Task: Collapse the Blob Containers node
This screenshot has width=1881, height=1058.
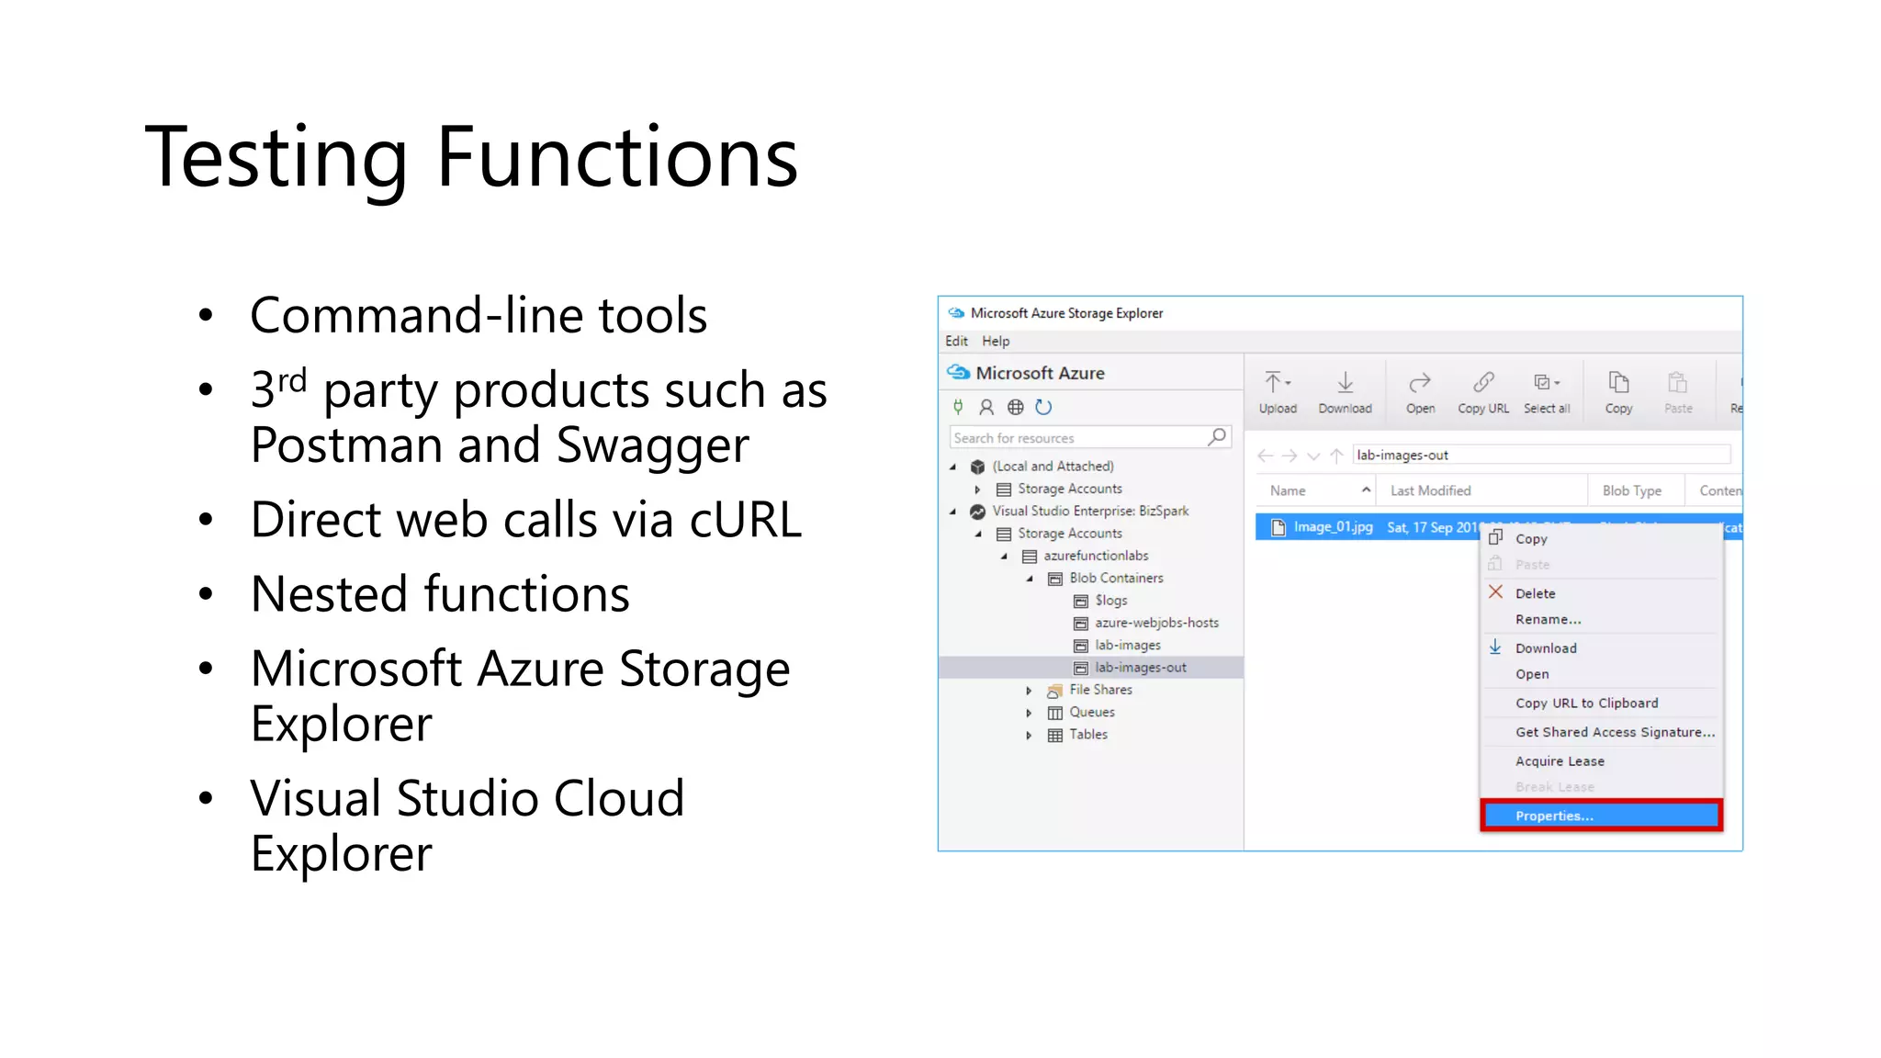Action: pos(1030,579)
